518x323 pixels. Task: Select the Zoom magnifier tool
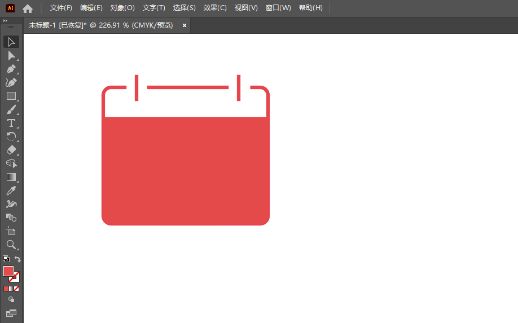(x=11, y=245)
